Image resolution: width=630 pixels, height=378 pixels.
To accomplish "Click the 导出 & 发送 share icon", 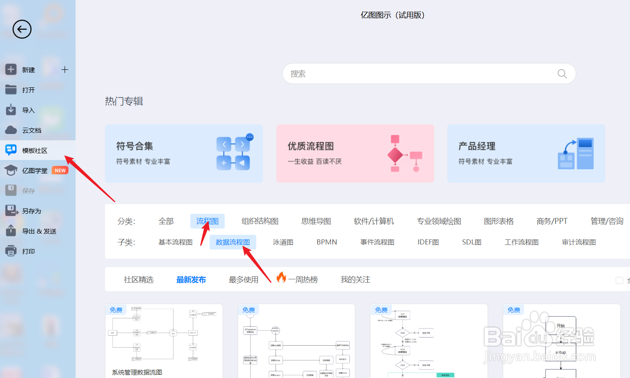I will (11, 230).
